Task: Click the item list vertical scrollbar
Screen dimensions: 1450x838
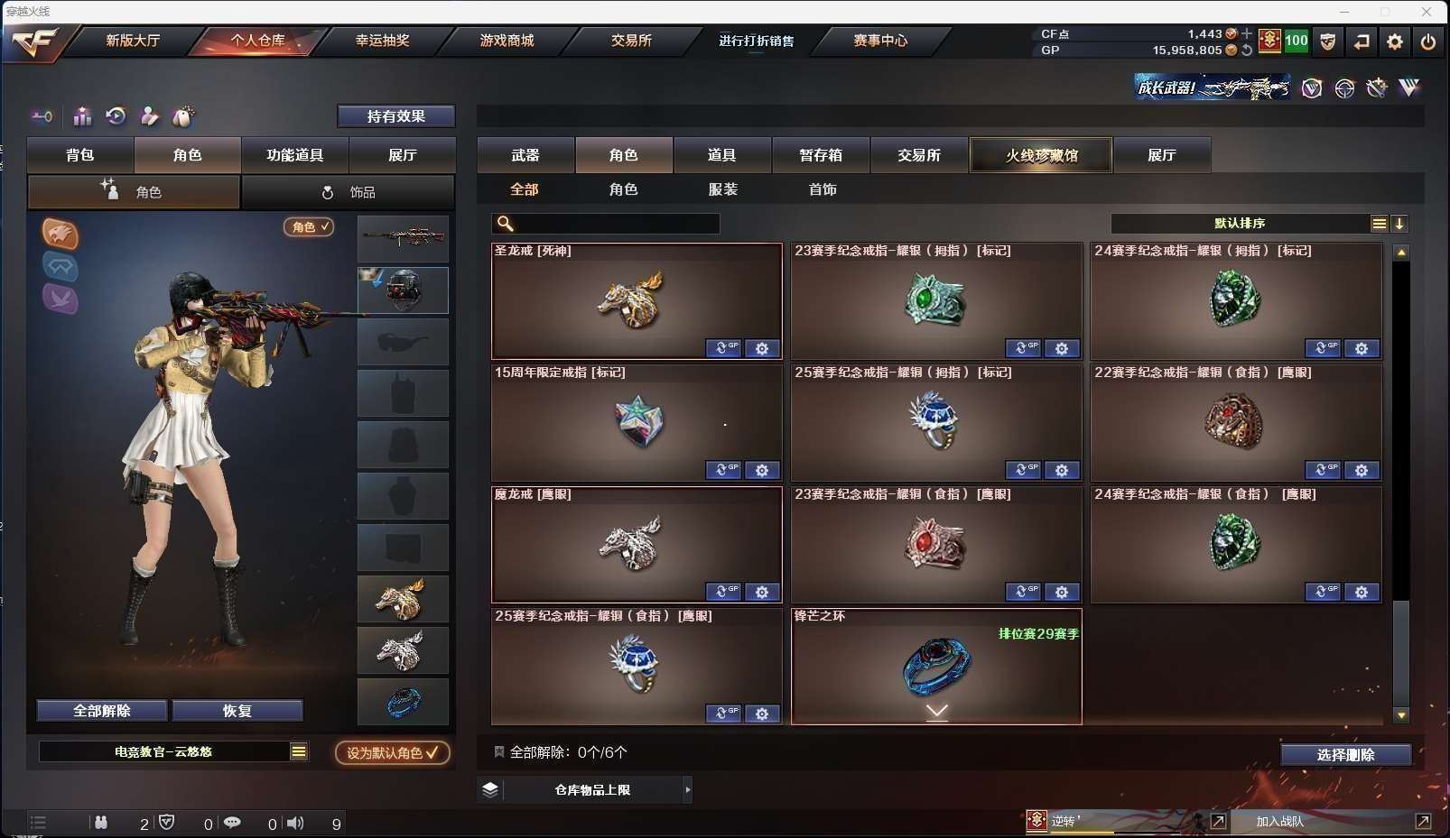Action: [1401, 483]
